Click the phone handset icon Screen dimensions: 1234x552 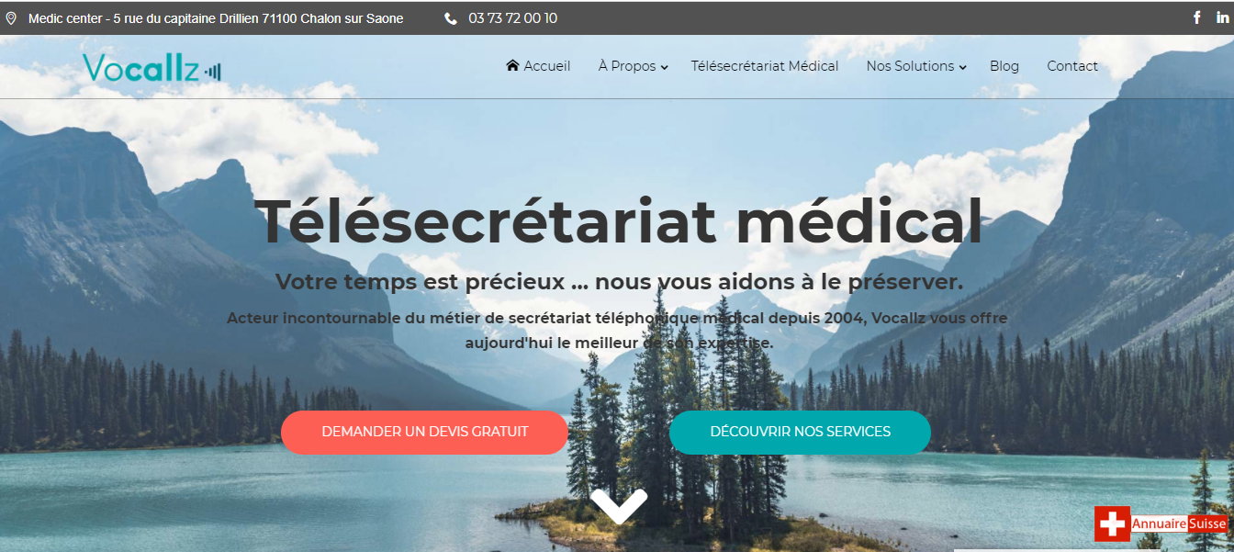451,18
